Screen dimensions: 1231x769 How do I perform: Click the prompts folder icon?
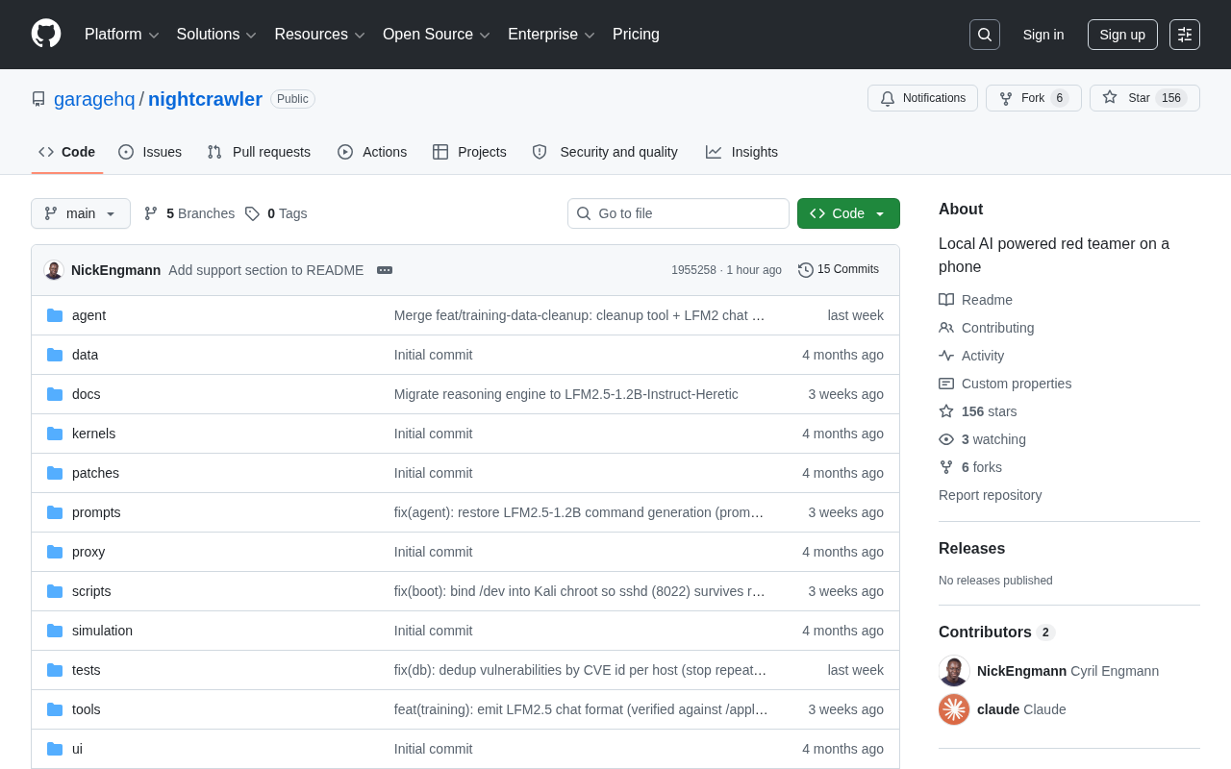click(x=55, y=512)
